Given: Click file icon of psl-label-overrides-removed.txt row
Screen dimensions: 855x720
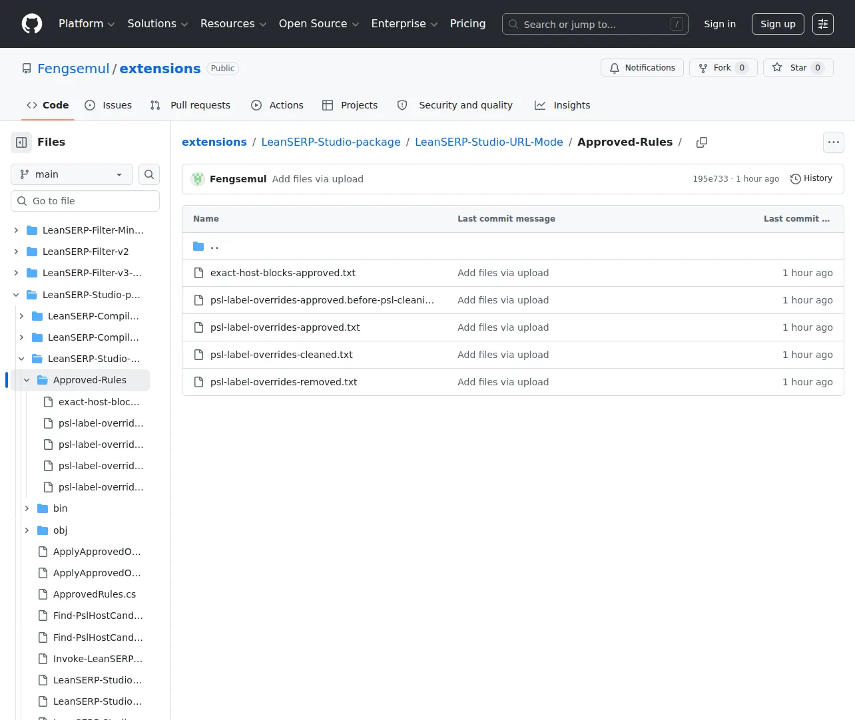Looking at the screenshot, I should coord(198,382).
